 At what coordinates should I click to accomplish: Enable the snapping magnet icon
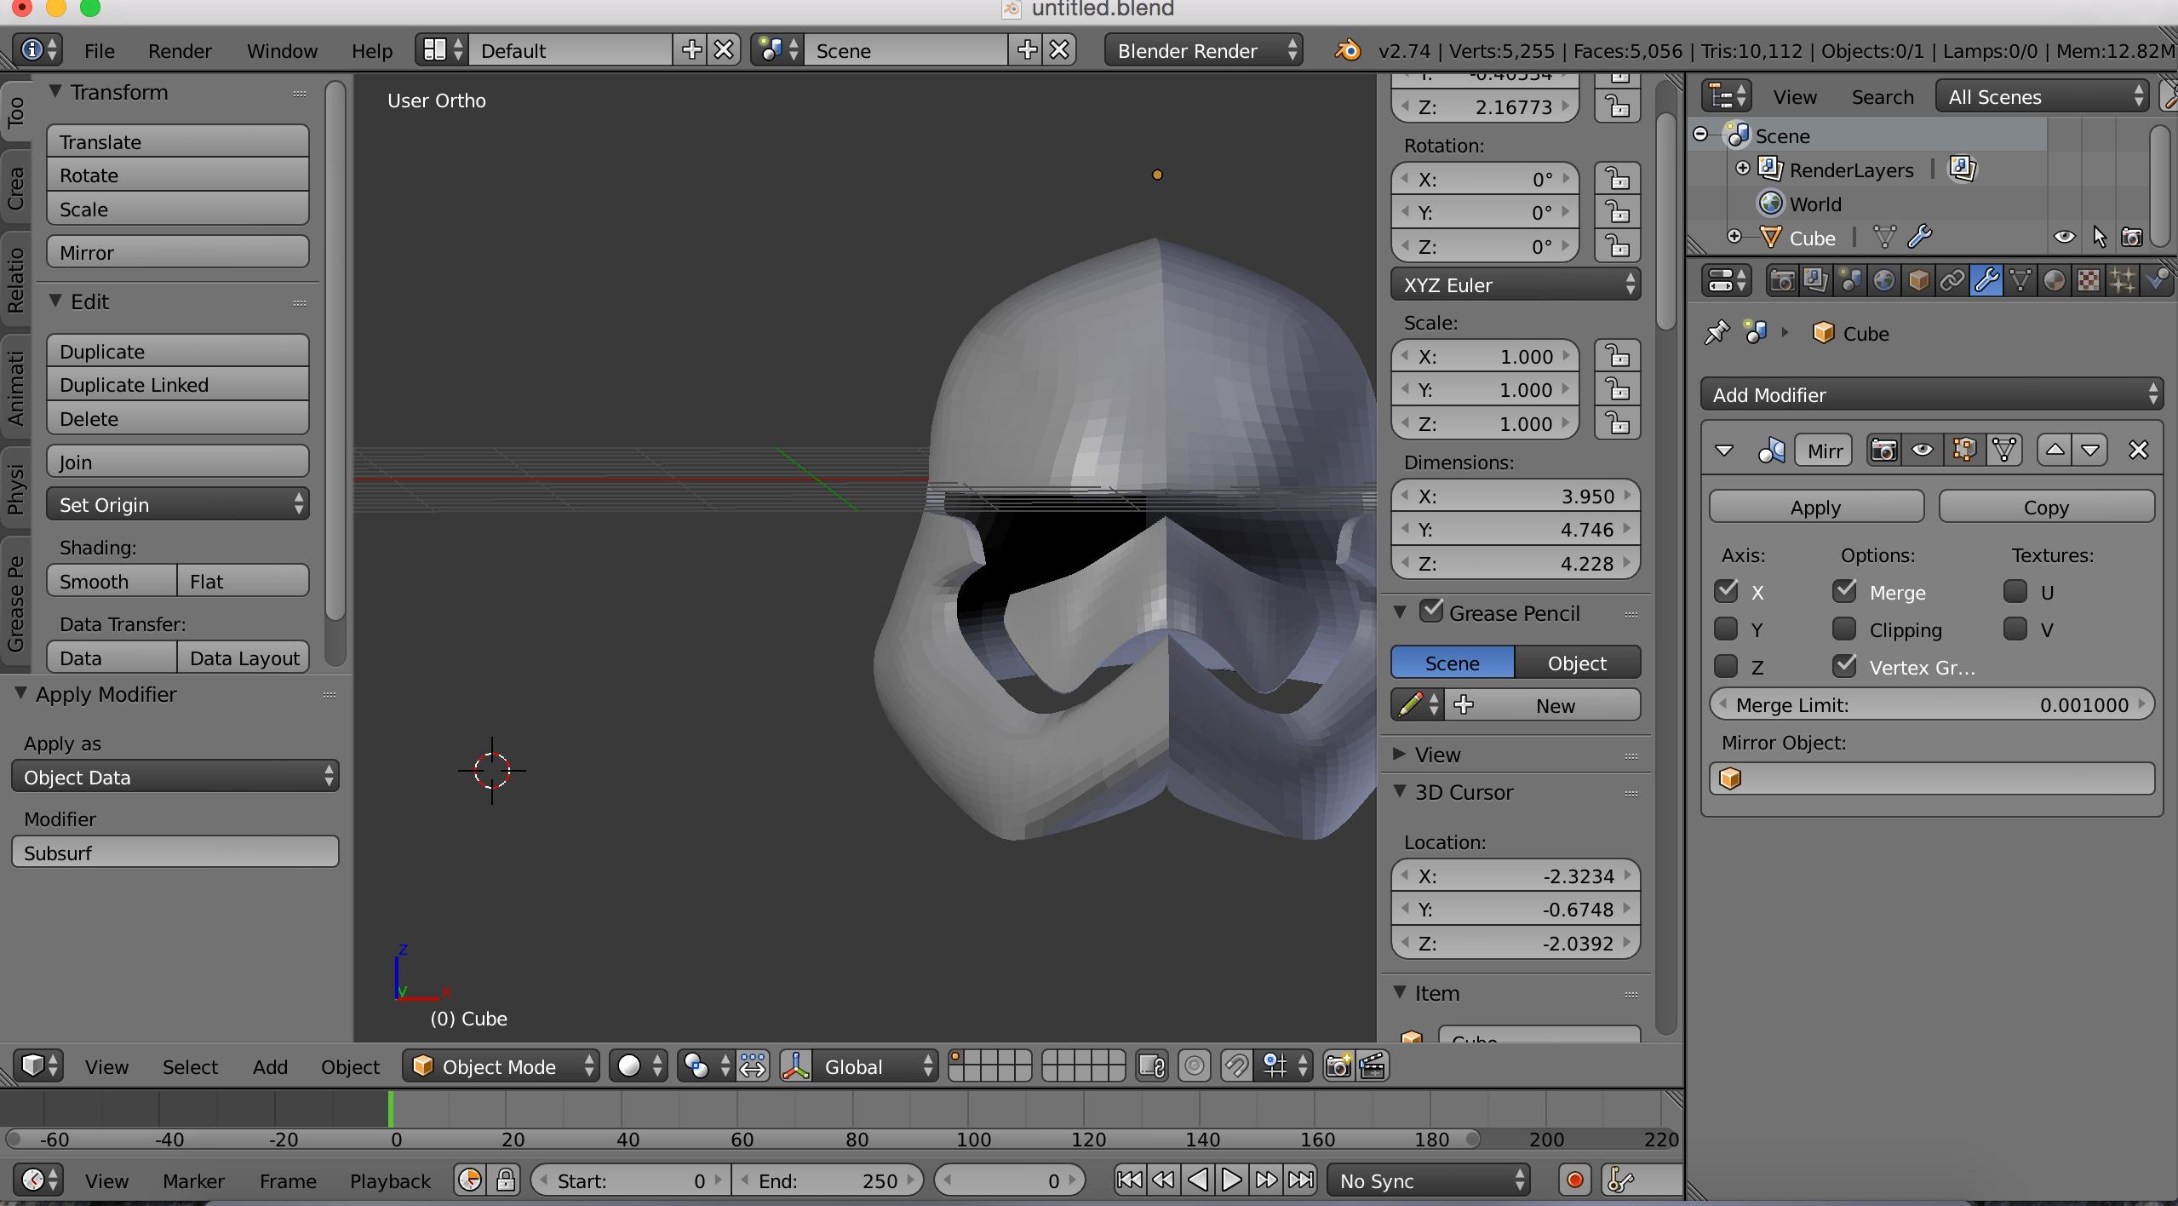click(x=1235, y=1065)
